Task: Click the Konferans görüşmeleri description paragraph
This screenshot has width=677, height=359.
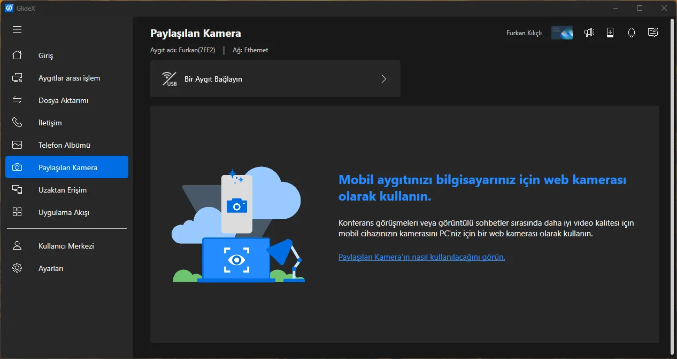Action: click(x=486, y=228)
